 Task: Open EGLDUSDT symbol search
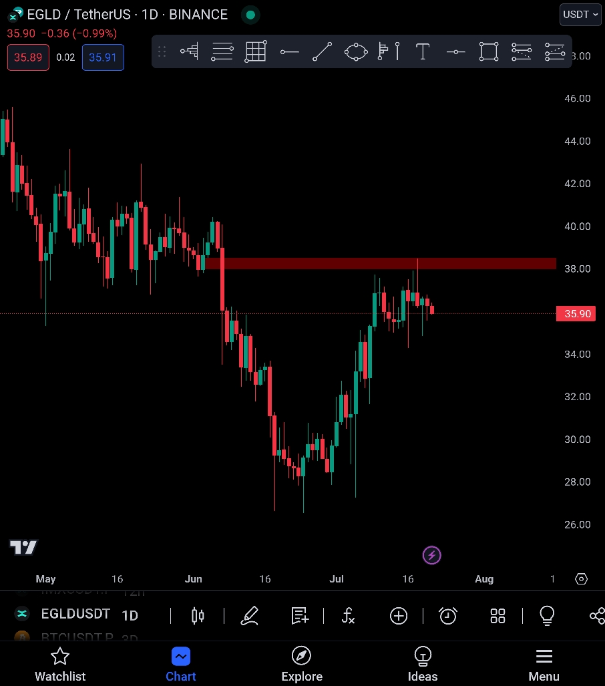click(75, 614)
